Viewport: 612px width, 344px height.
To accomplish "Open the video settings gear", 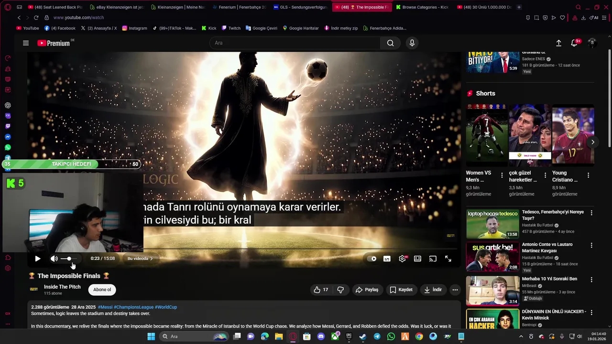I will coord(402,258).
